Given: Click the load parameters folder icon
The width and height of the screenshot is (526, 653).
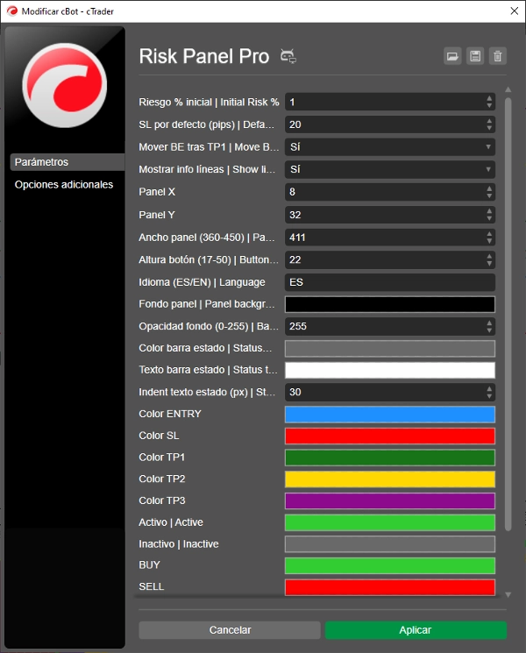Looking at the screenshot, I should (452, 56).
